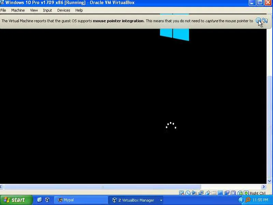Expand the VirtualBox Manager group dropdown arrow

161,200
